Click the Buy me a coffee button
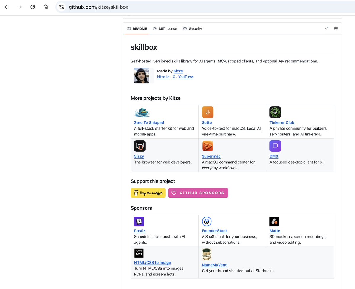355x289 pixels. pyautogui.click(x=148, y=193)
